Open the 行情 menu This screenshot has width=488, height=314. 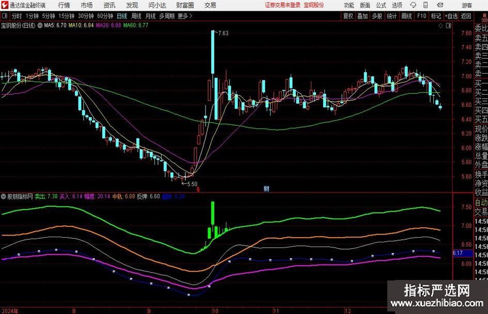coord(64,5)
